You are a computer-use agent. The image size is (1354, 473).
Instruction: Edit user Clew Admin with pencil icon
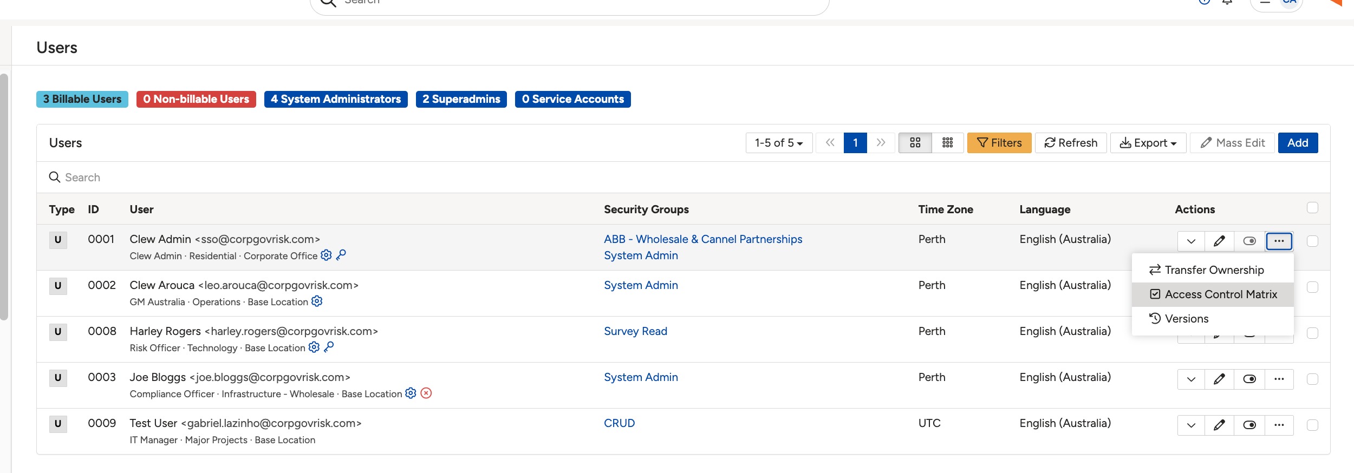point(1219,241)
